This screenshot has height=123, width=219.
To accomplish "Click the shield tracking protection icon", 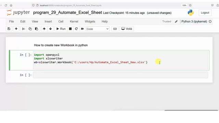I will [33, 5].
